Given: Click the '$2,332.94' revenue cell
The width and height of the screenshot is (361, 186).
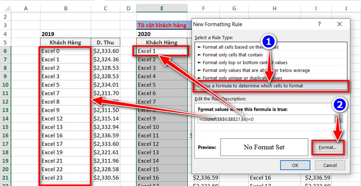Looking at the screenshot, I should point(105,127).
